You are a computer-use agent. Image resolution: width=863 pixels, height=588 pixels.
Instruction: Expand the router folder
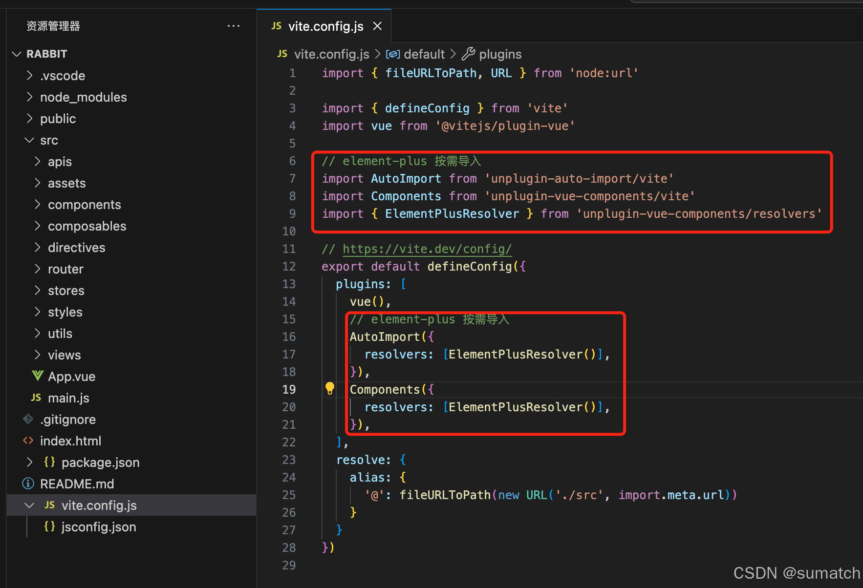coord(38,269)
